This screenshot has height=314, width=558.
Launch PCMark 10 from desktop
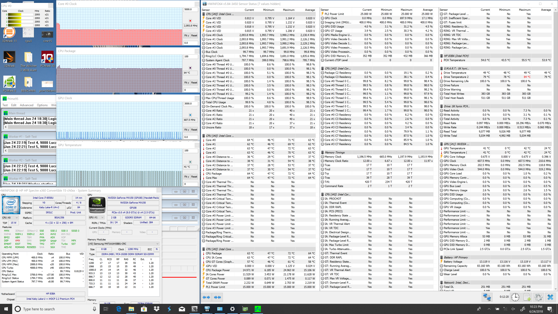[47, 59]
